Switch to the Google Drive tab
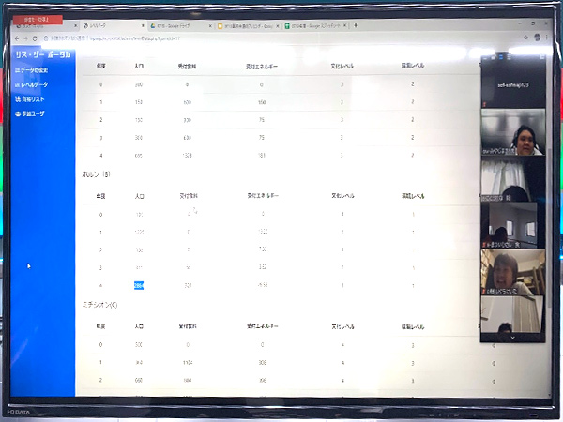 tap(181, 26)
